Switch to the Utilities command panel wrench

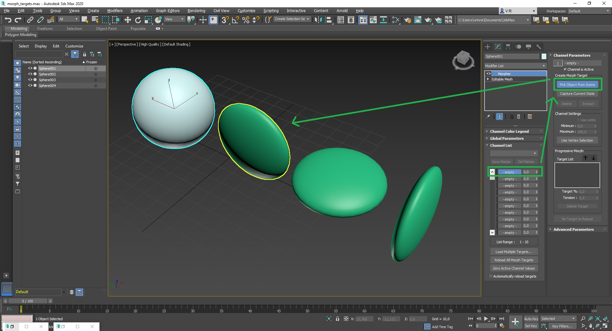tap(539, 47)
